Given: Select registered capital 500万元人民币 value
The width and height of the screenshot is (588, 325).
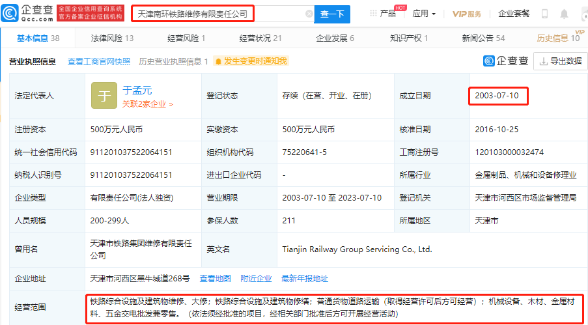Looking at the screenshot, I should coord(117,130).
